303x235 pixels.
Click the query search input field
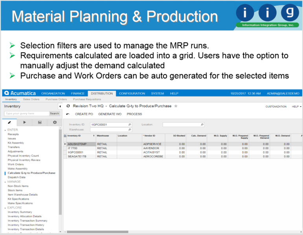click(x=27, y=114)
